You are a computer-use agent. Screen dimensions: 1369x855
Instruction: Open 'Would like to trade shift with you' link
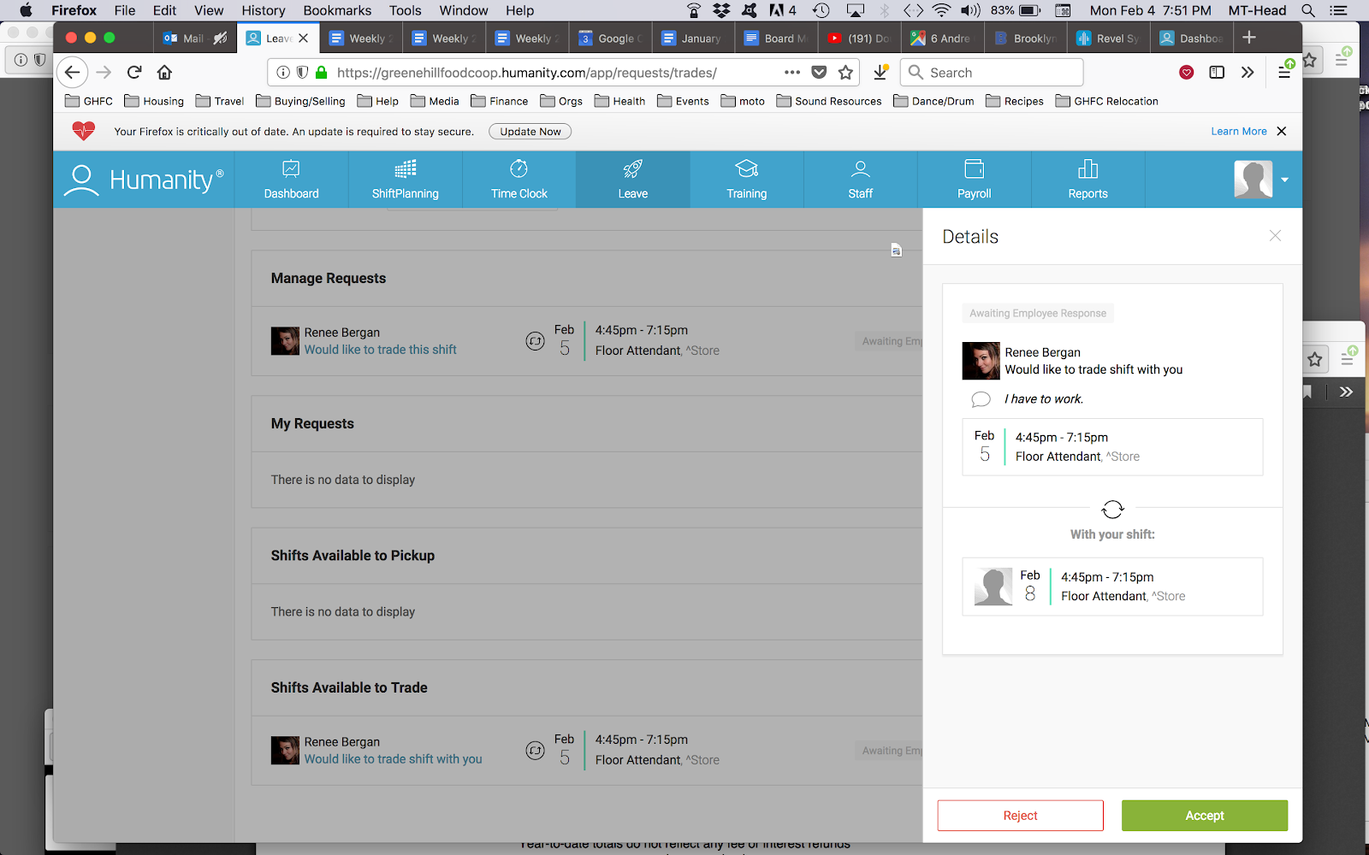pos(393,759)
